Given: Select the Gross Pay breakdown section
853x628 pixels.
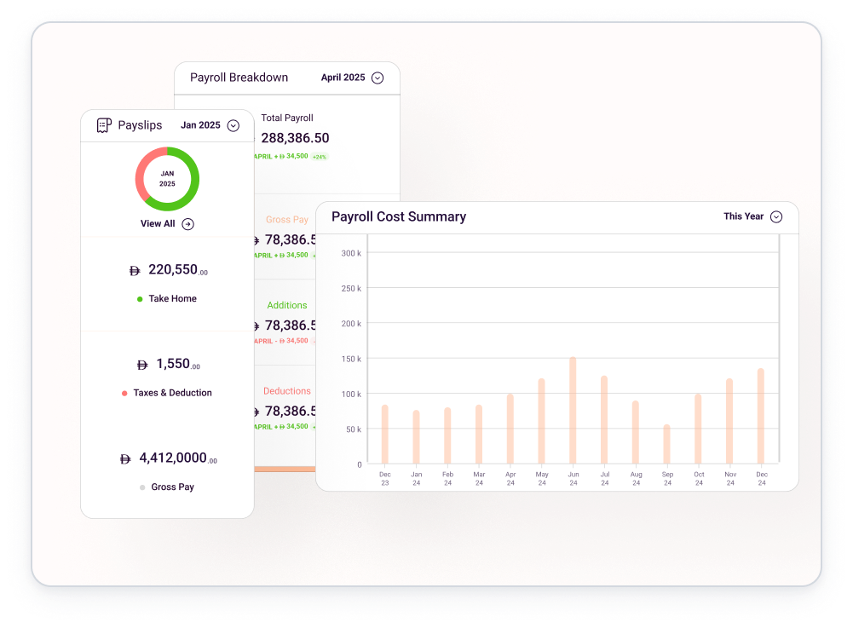Looking at the screenshot, I should pyautogui.click(x=287, y=220).
